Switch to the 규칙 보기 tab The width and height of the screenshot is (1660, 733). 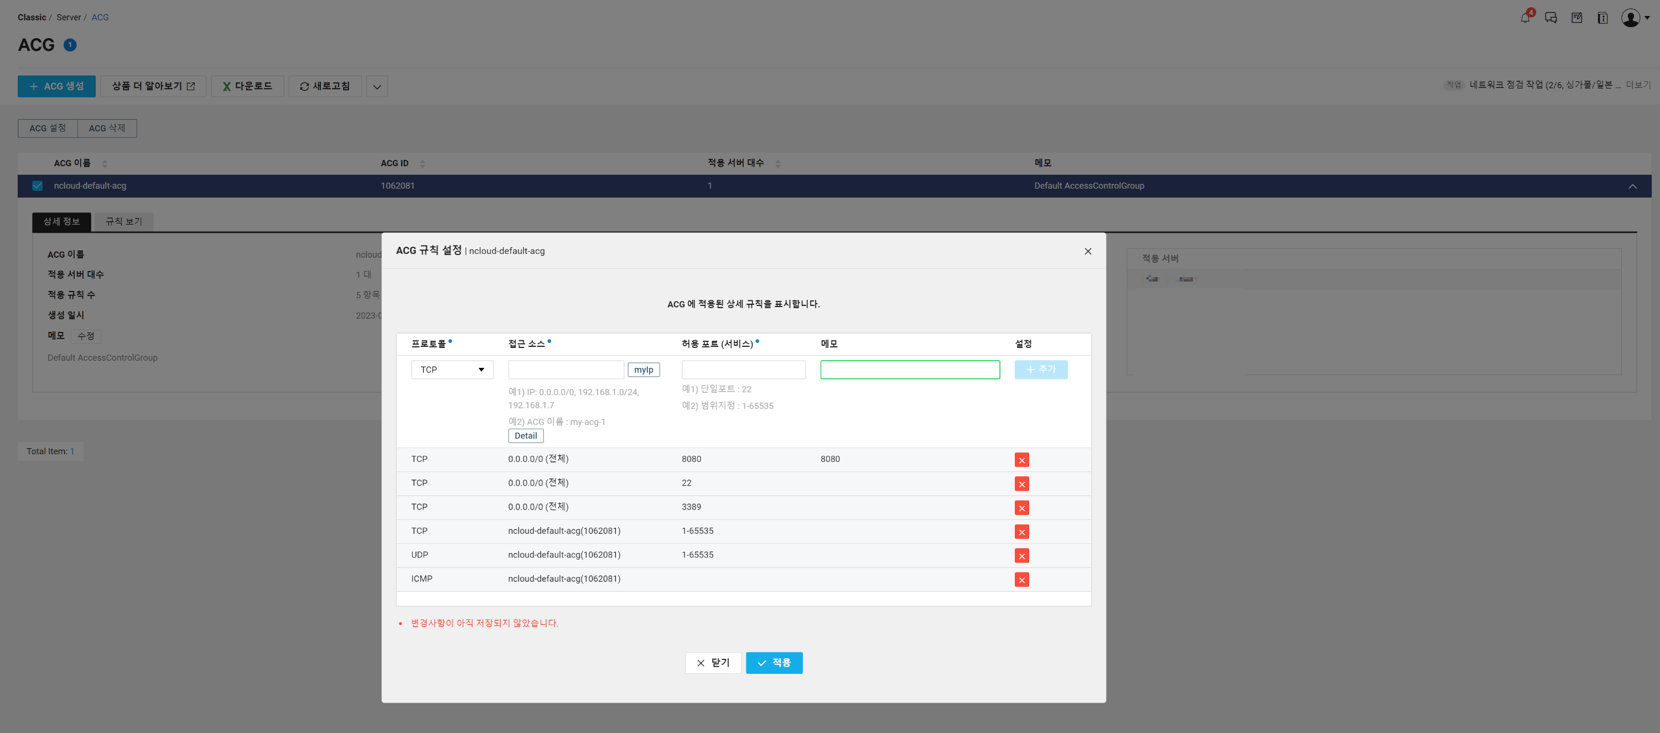(x=124, y=221)
